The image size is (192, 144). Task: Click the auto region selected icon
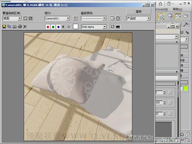[30, 18]
